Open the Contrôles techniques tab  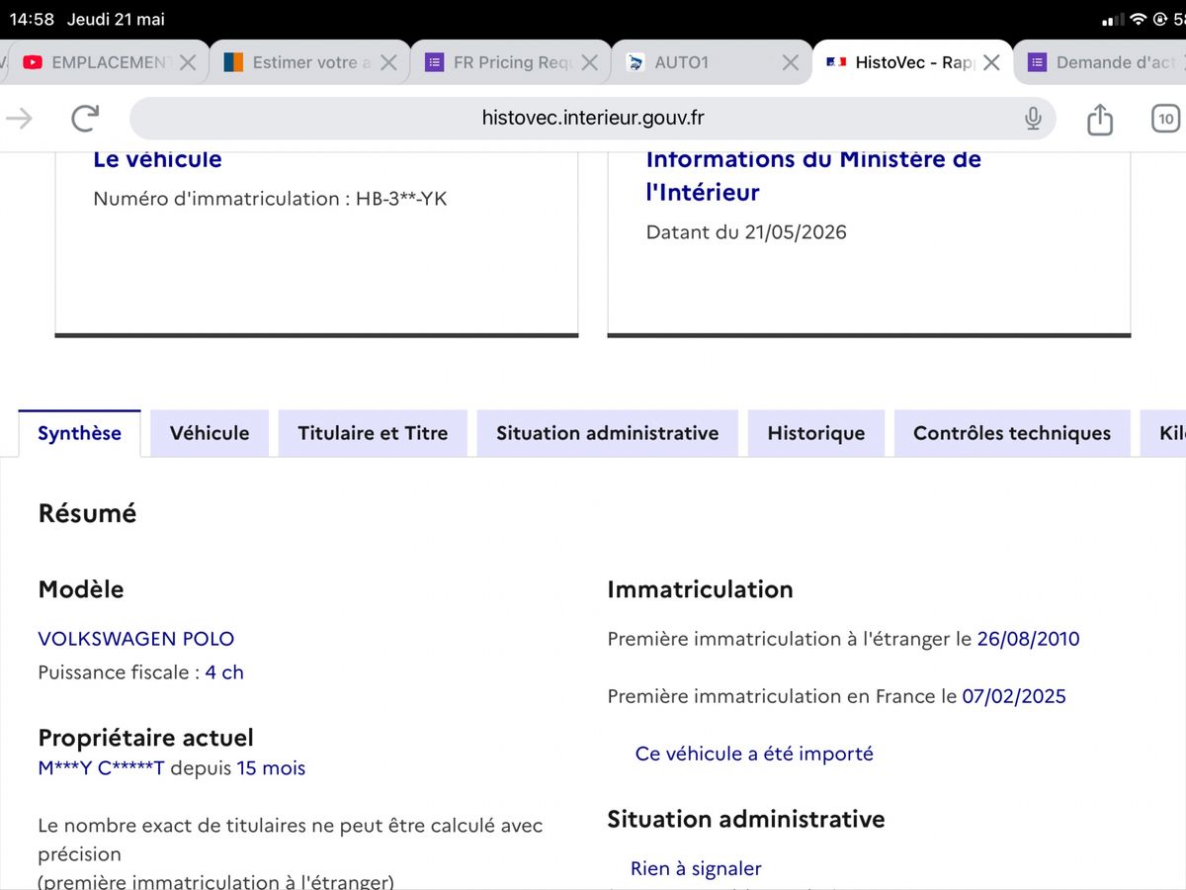point(1012,433)
